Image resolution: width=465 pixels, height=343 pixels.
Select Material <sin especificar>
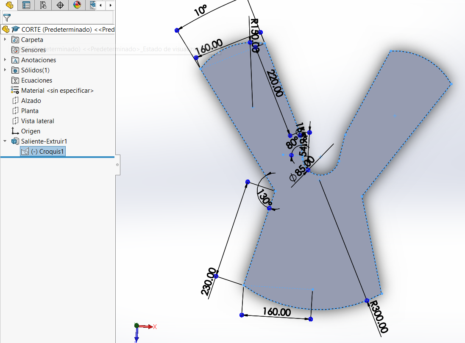tap(57, 90)
